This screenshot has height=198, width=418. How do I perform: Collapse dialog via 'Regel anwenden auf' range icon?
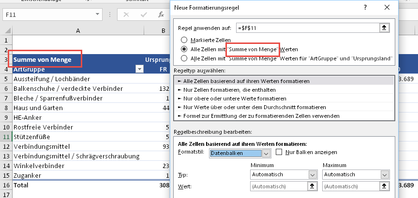coord(385,28)
